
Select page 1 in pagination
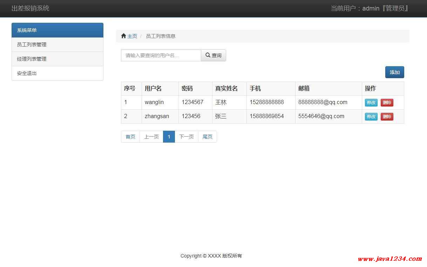[169, 137]
